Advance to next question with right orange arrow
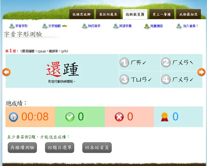The width and height of the screenshot is (207, 166). point(201,72)
